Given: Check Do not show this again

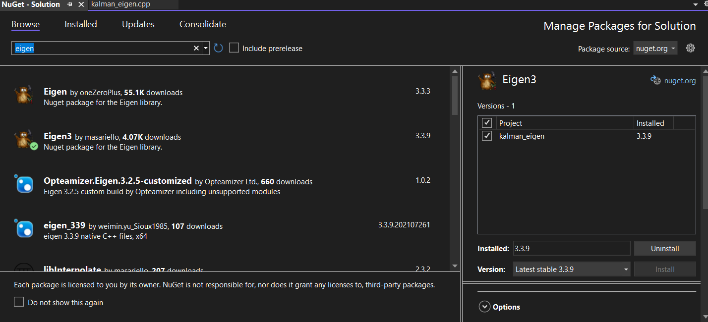Looking at the screenshot, I should (x=18, y=301).
